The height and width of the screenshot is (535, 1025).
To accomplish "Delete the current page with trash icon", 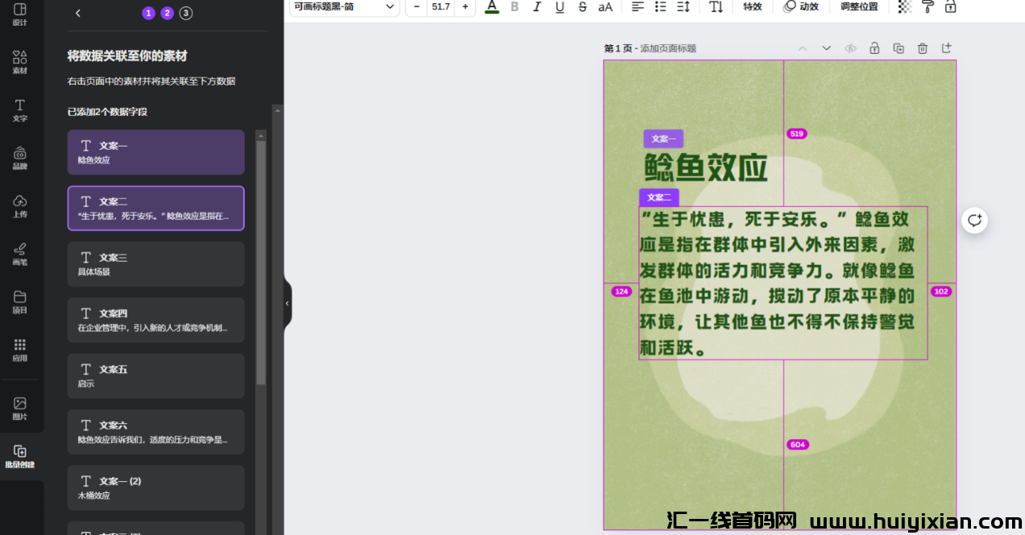I will 923,48.
